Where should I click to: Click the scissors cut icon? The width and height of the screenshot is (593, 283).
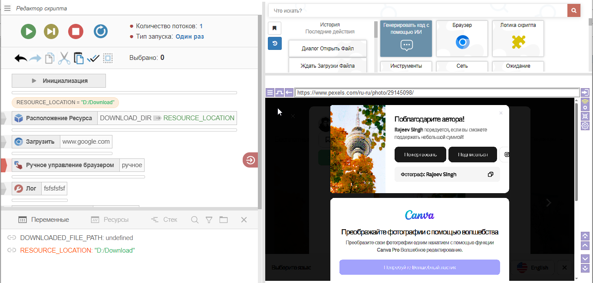tap(64, 58)
